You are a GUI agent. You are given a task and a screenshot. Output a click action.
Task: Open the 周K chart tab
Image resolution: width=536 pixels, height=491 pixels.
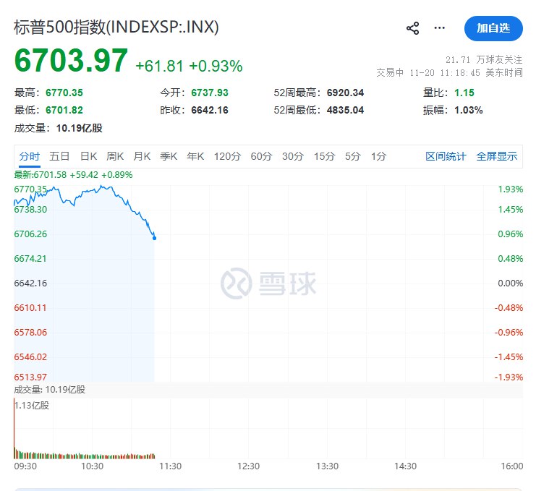[x=115, y=156]
